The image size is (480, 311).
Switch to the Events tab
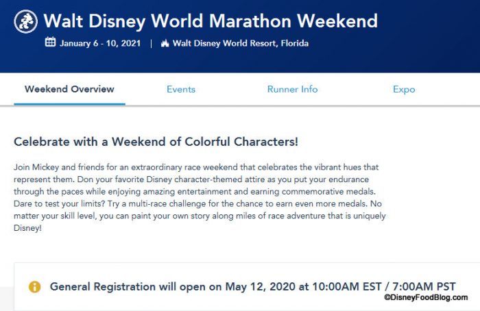point(181,89)
